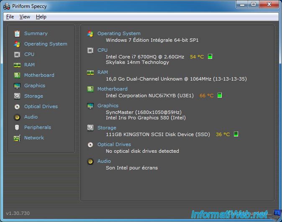Image resolution: width=282 pixels, height=222 pixels.
Task: Click the Audio heading in summary panel
Action: point(104,161)
